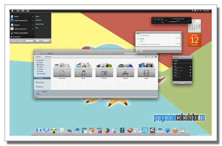Select Downloads in explorer sidebar
This screenshot has height=146, width=222.
(41, 74)
